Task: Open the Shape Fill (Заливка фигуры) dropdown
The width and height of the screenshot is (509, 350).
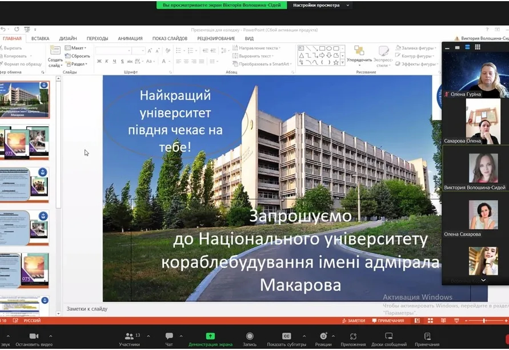Action: point(415,48)
